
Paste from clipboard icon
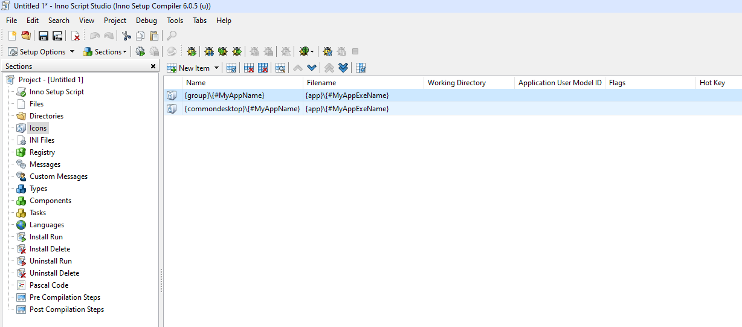pos(154,36)
